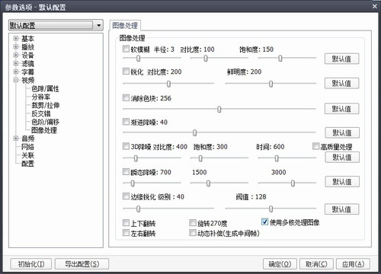This screenshot has width=381, height=274.
Task: Tick the 渐进降噪 checkbox
Action: (126, 122)
